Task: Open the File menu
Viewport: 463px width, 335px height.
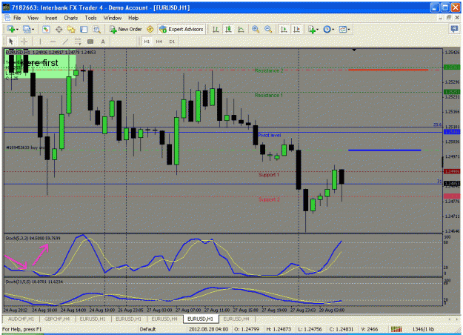Action: [x=17, y=18]
